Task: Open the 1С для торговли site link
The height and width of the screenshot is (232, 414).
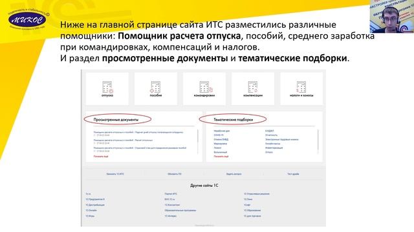Action: [252, 216]
